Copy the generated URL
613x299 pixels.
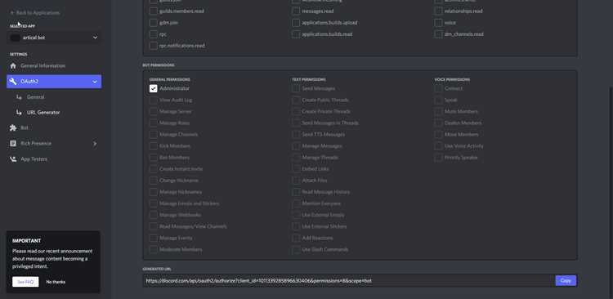coord(566,281)
